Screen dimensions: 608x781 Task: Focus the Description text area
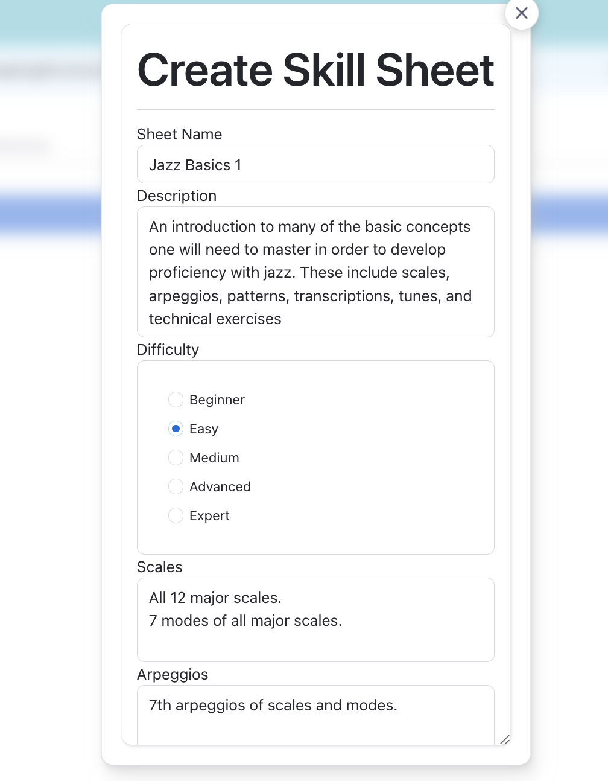(315, 272)
